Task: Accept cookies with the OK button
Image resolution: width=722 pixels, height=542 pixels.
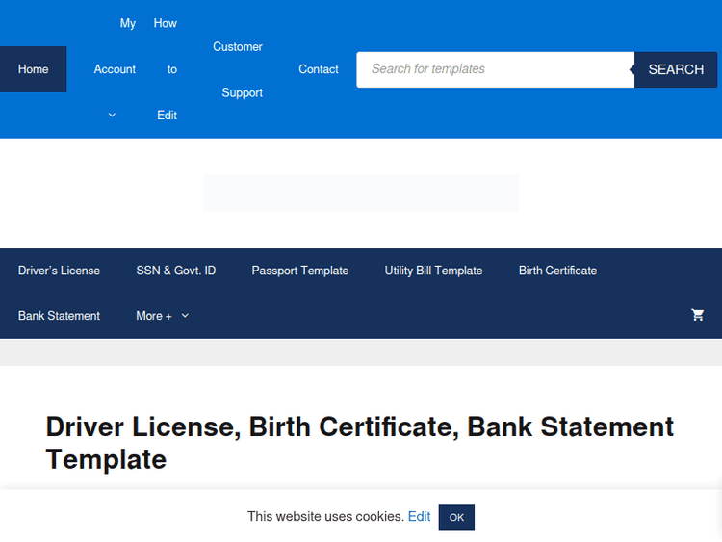Action: point(456,518)
